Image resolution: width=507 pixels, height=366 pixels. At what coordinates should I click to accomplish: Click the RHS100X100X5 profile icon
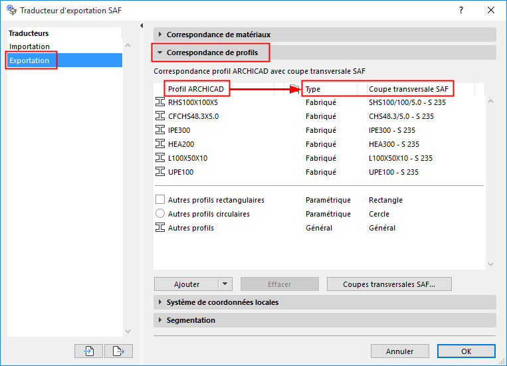[159, 102]
